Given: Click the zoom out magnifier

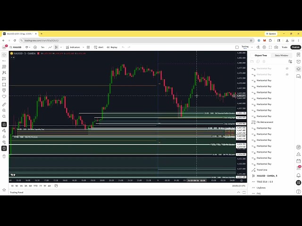Looking at the screenshot, I should (x=4, y=116).
